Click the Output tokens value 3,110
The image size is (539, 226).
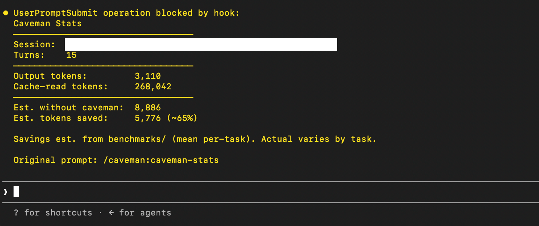(148, 76)
